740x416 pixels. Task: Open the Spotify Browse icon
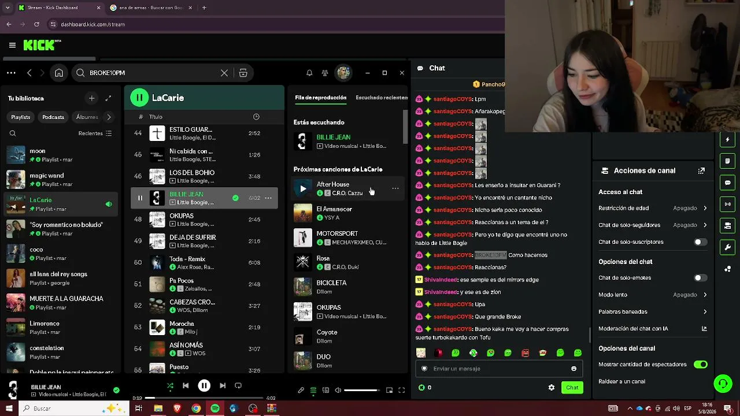coord(243,73)
